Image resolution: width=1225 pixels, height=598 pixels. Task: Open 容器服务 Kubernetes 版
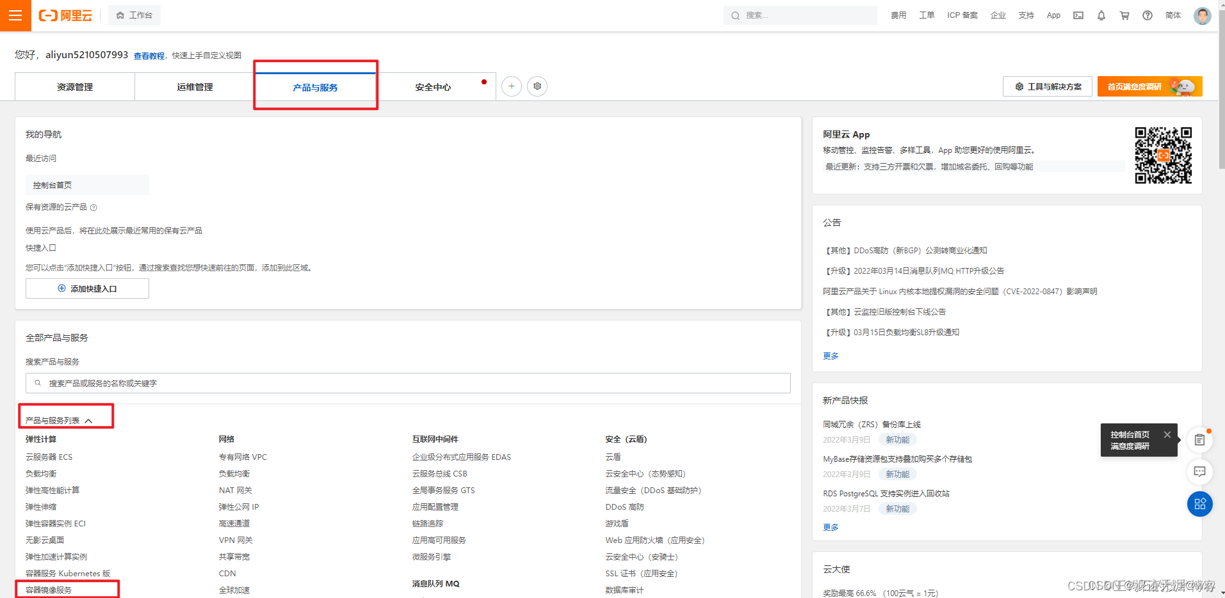pos(68,574)
